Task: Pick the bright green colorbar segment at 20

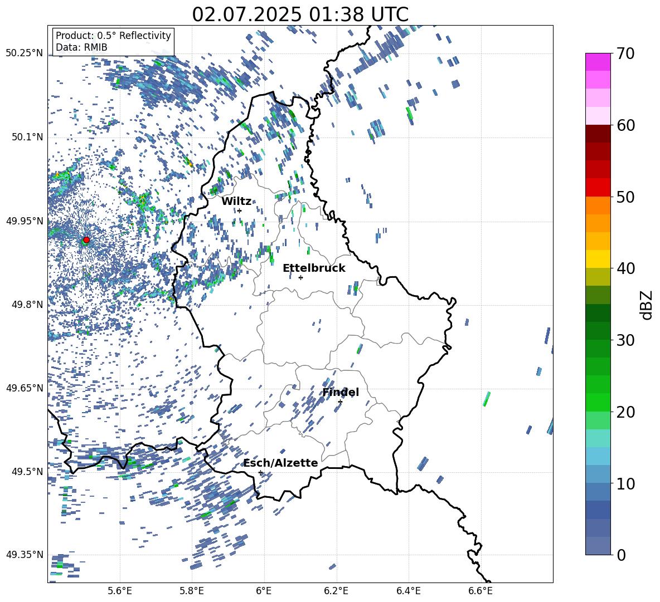Action: [598, 402]
